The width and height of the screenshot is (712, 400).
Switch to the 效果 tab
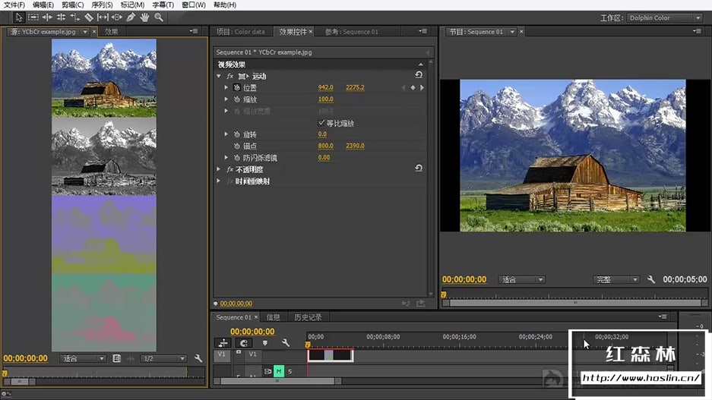click(111, 31)
